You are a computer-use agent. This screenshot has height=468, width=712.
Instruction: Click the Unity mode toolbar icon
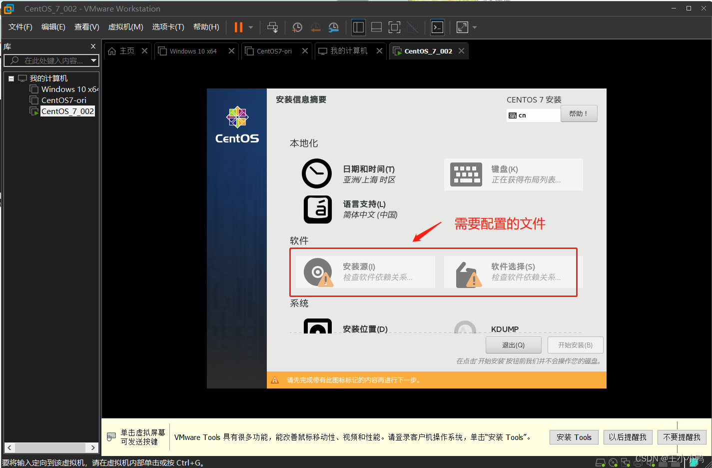click(x=412, y=27)
